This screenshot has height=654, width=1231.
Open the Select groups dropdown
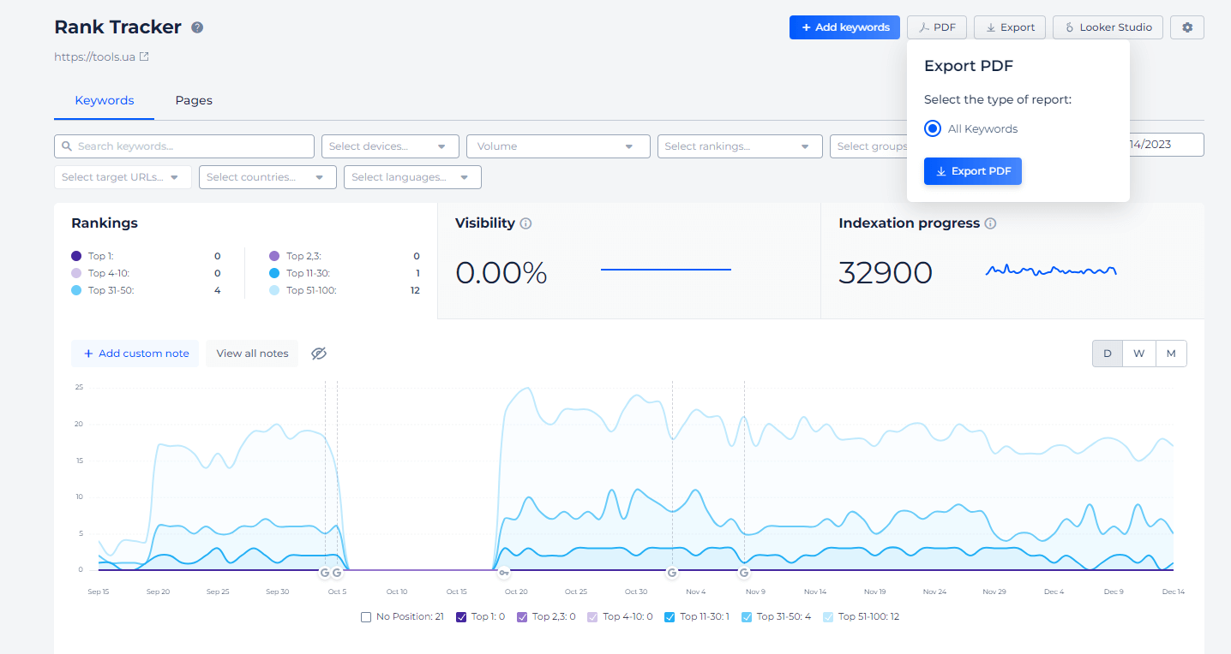pos(868,146)
